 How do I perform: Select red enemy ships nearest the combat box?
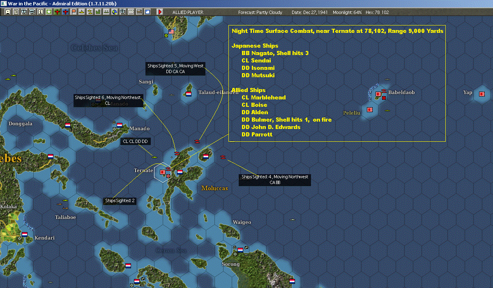[198, 141]
